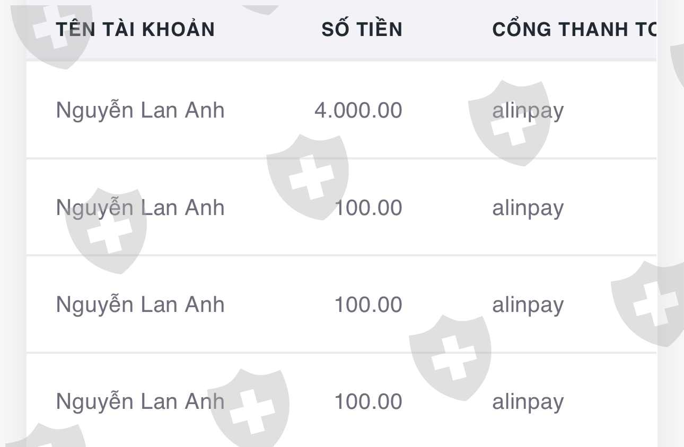Click the 4.000.00 amount cell

point(358,111)
